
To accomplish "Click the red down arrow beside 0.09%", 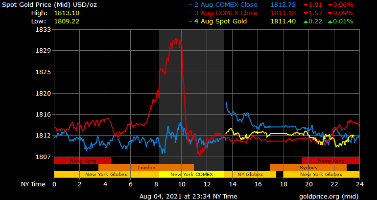I will pos(331,13).
